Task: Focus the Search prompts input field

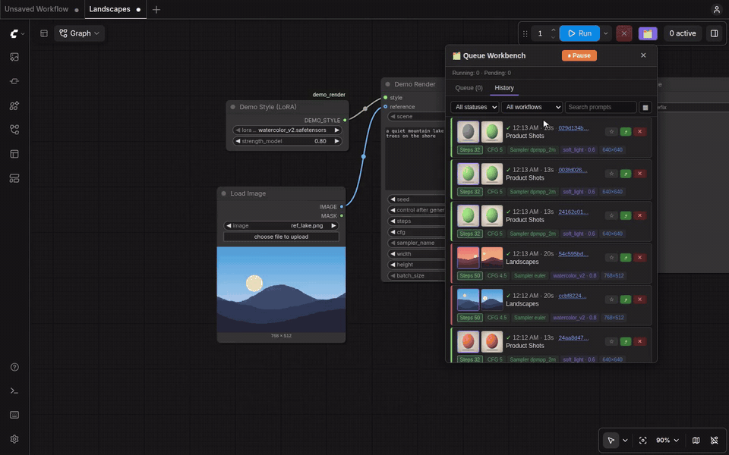Action: [x=600, y=107]
